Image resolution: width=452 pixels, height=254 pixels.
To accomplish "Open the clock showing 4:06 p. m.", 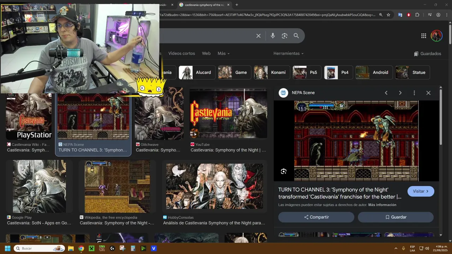I will 441,248.
